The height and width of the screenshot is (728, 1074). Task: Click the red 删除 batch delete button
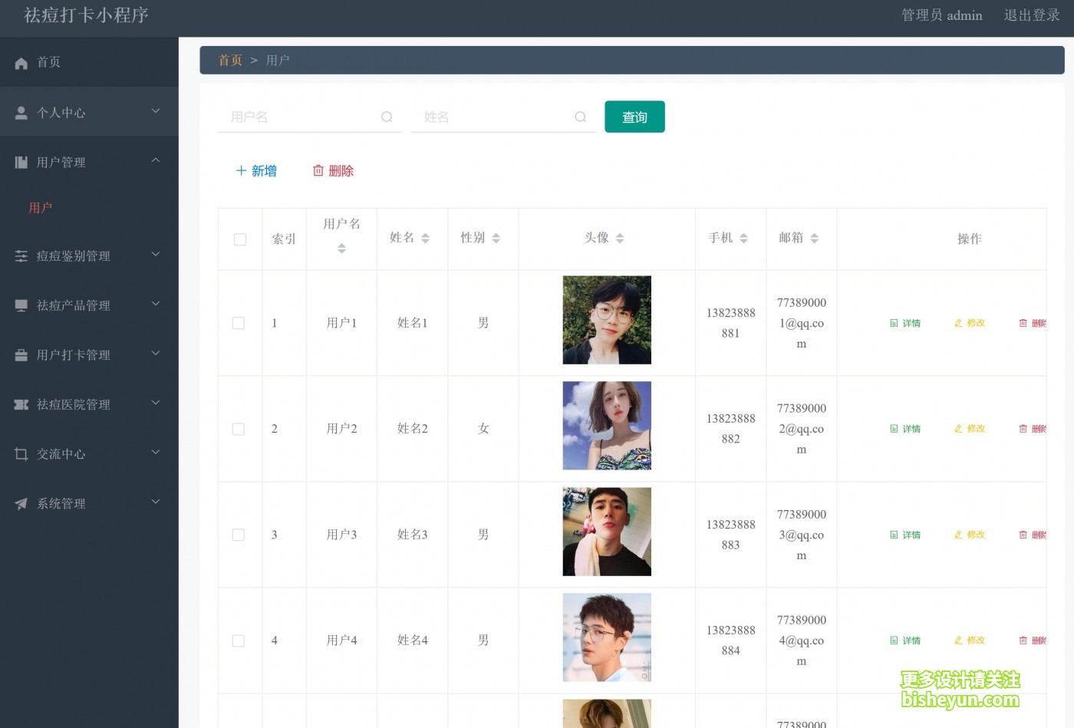tap(333, 171)
